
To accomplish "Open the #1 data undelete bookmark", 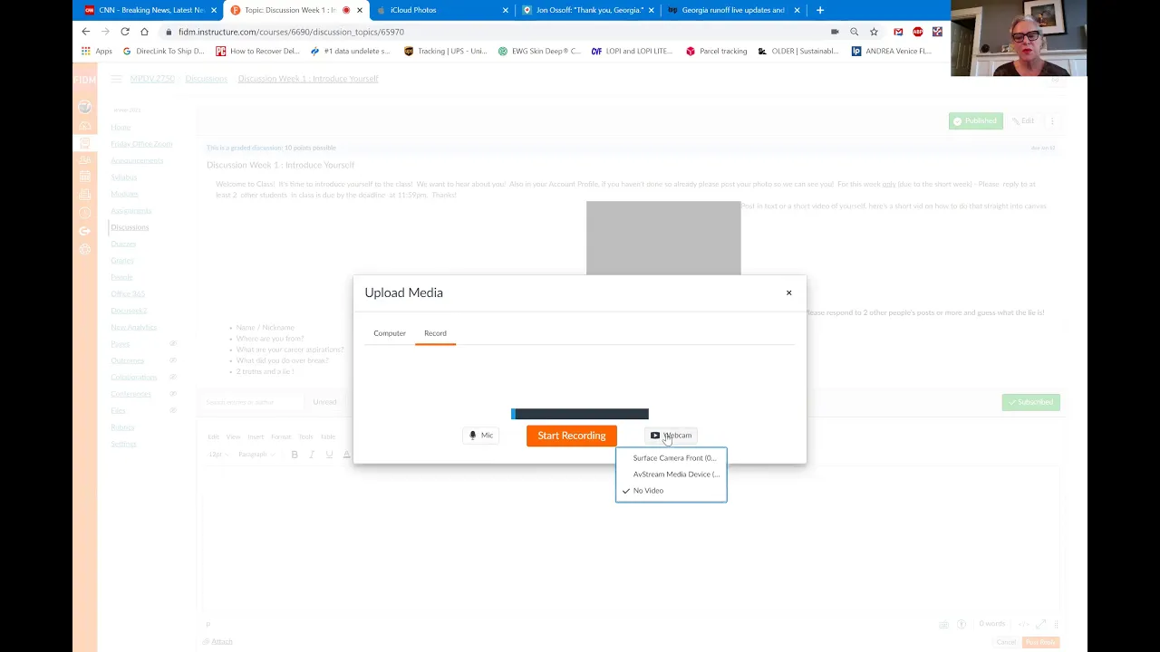I will click(352, 51).
